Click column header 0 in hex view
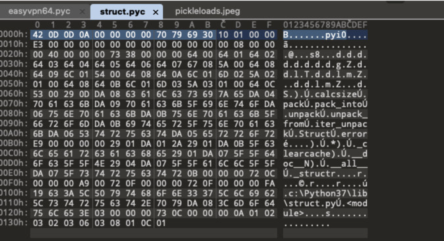Viewport: 444px width, 241px height. (38, 25)
